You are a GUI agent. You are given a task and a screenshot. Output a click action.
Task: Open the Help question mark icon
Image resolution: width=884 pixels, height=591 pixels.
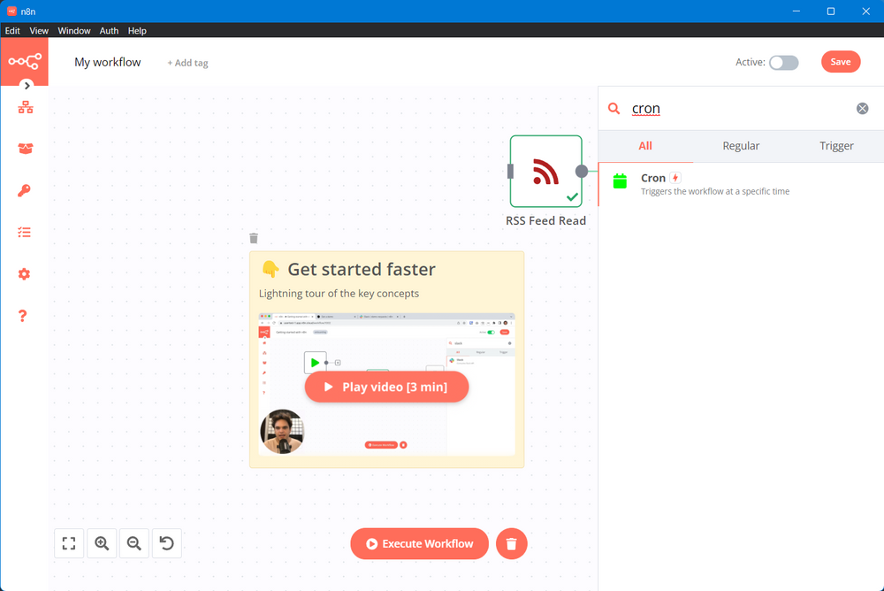(x=24, y=316)
